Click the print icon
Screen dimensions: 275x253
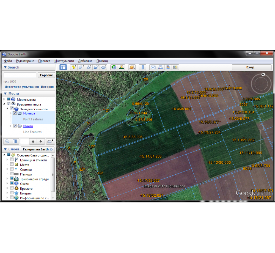coord(161,67)
